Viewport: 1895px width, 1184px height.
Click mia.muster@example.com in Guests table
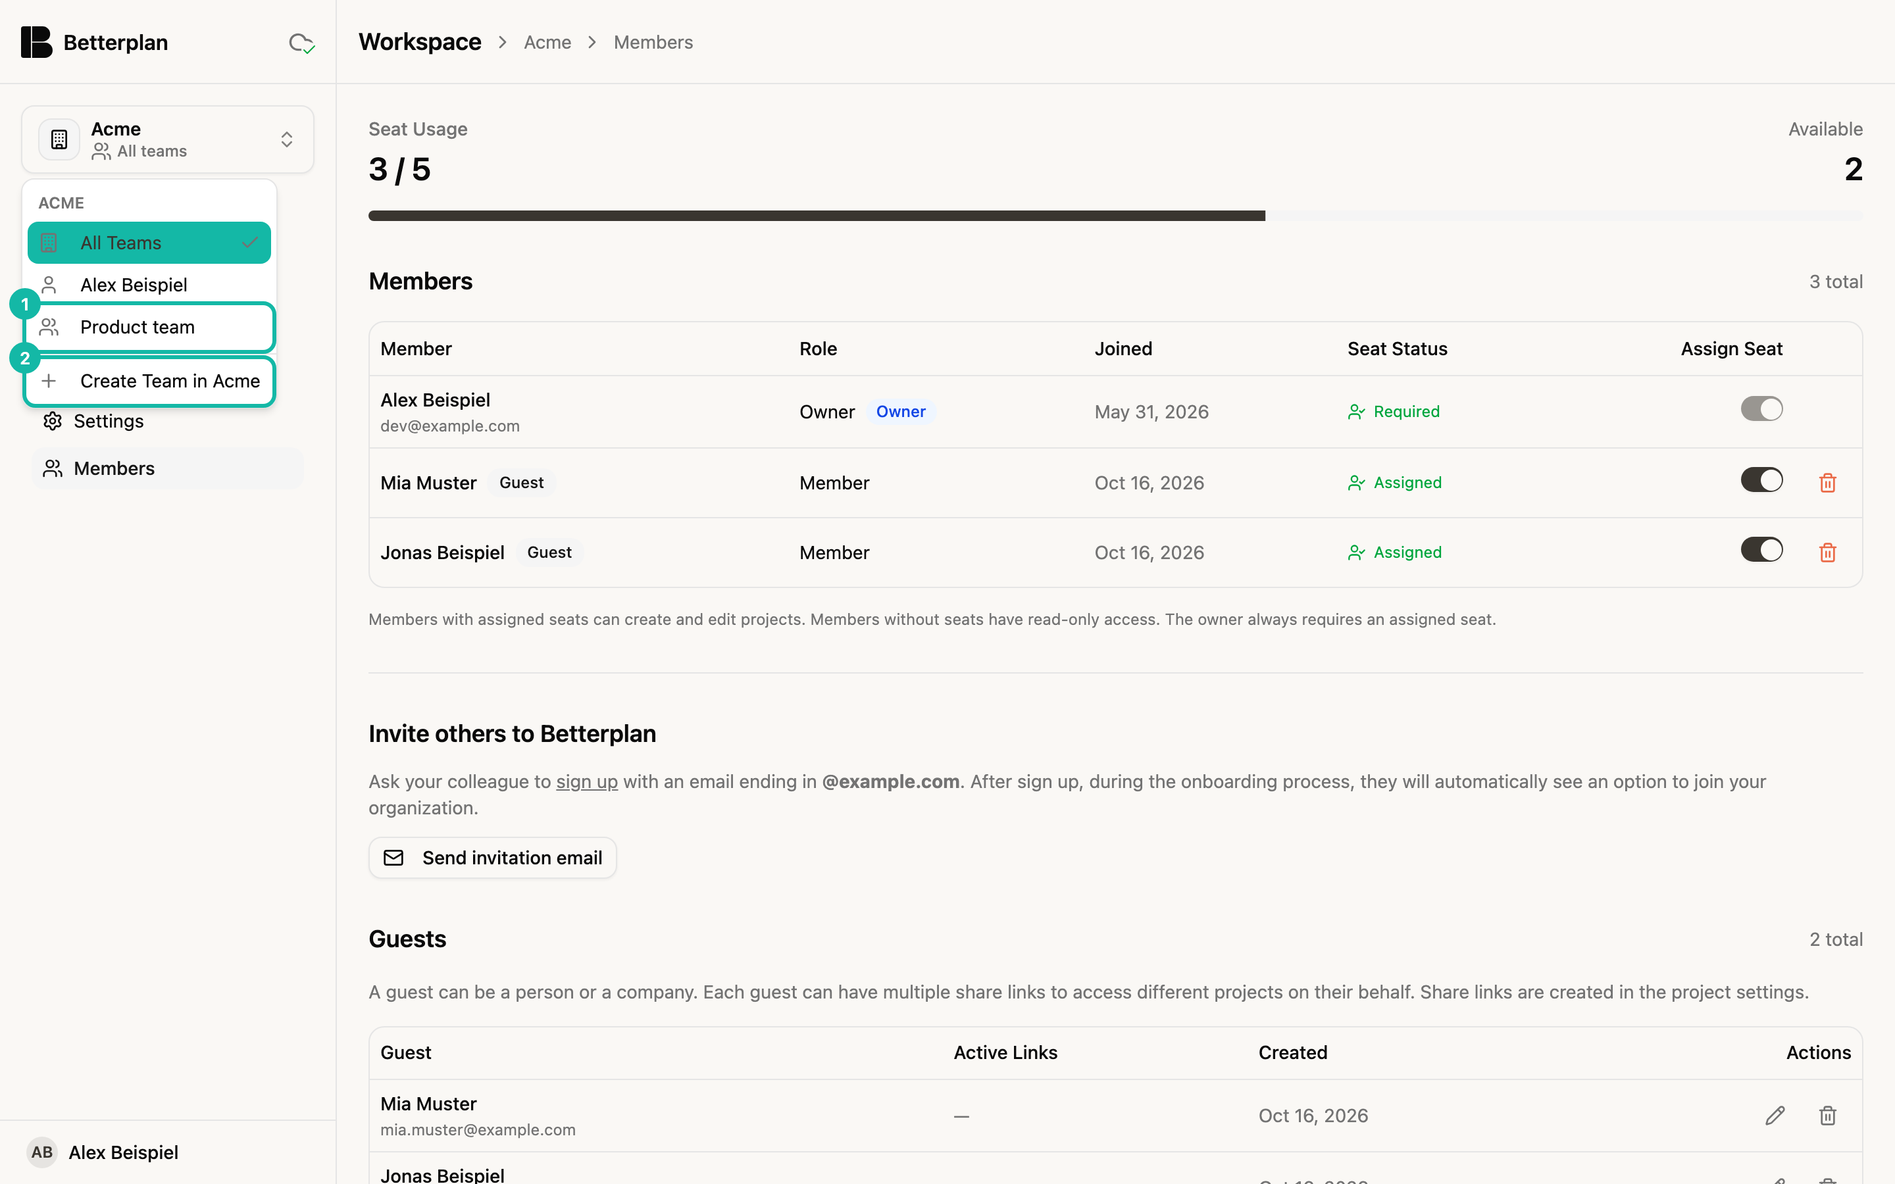[478, 1130]
